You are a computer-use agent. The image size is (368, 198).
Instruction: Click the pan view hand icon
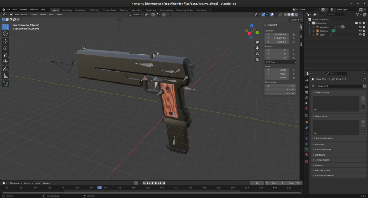coord(257,48)
